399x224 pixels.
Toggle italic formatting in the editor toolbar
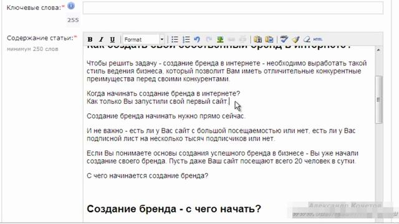click(x=101, y=39)
